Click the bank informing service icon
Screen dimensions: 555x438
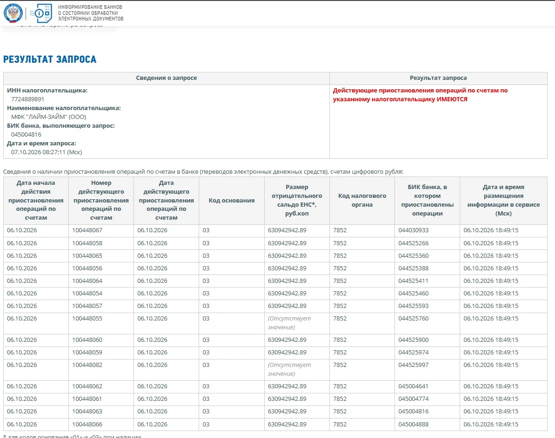(40, 13)
